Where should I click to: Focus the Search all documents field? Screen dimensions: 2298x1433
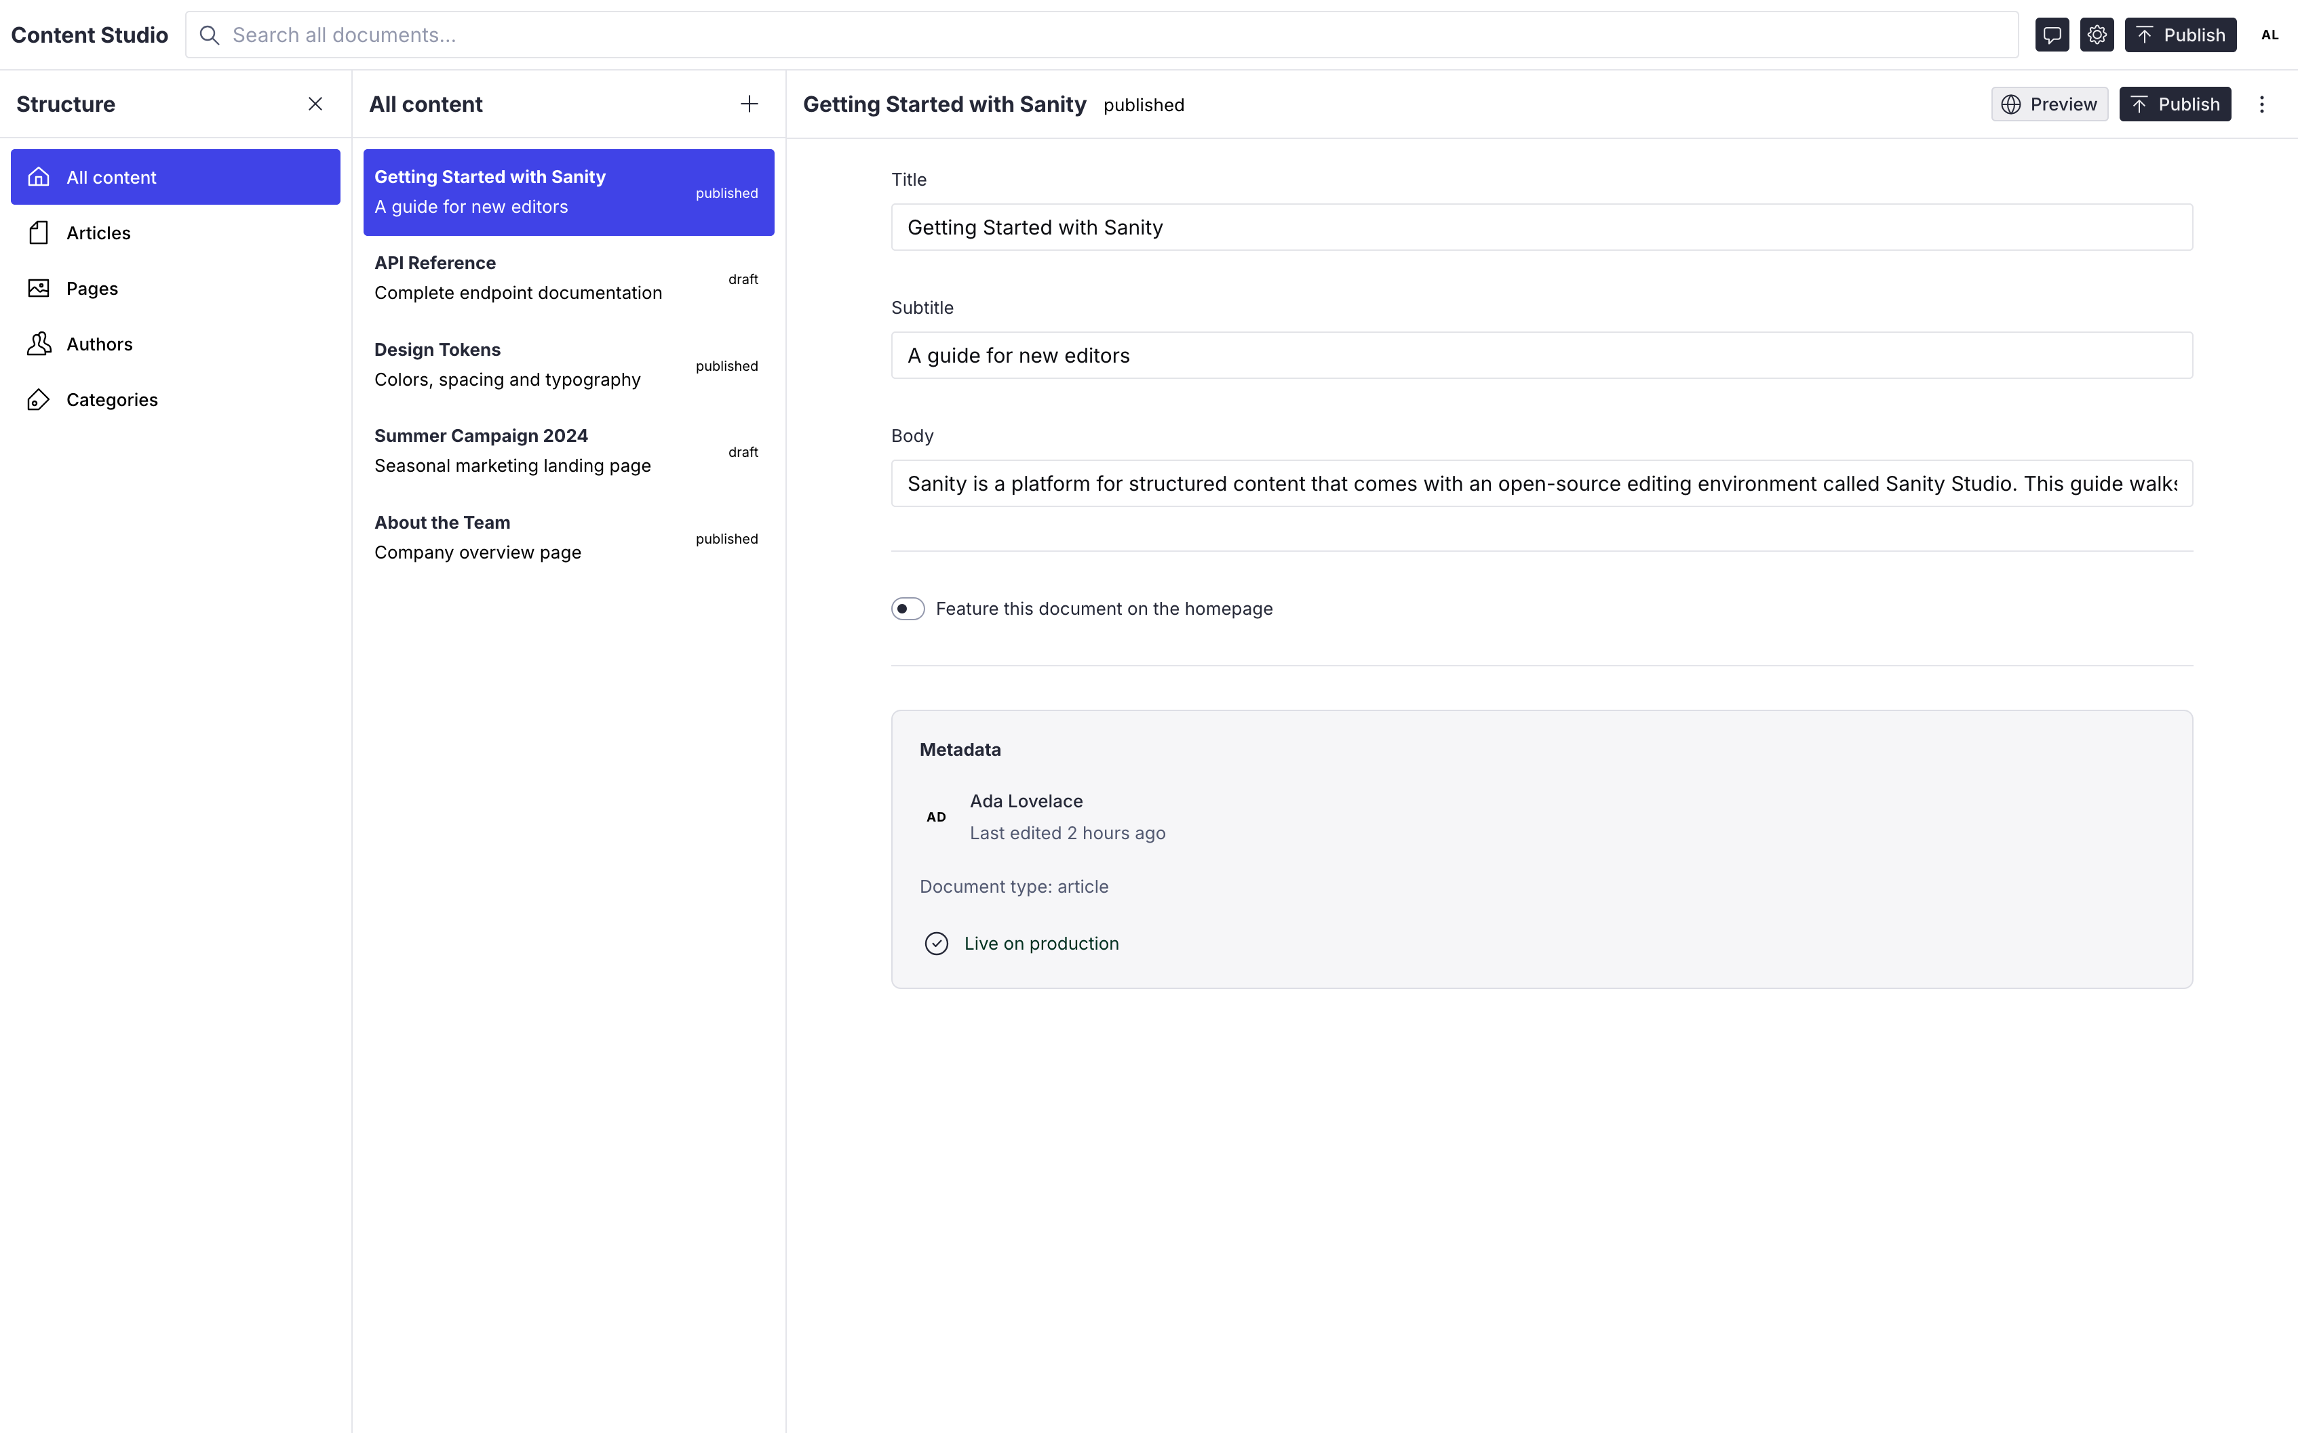1102,35
